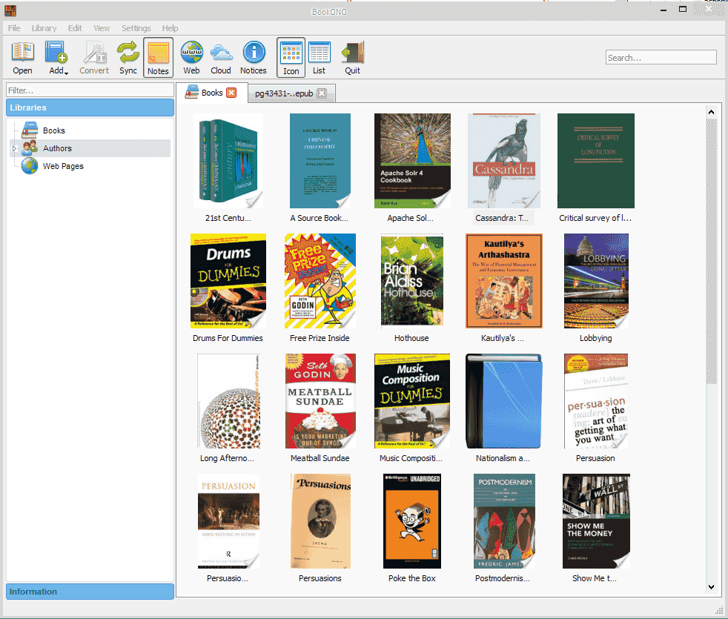Open the File menu
728x619 pixels.
tap(14, 28)
